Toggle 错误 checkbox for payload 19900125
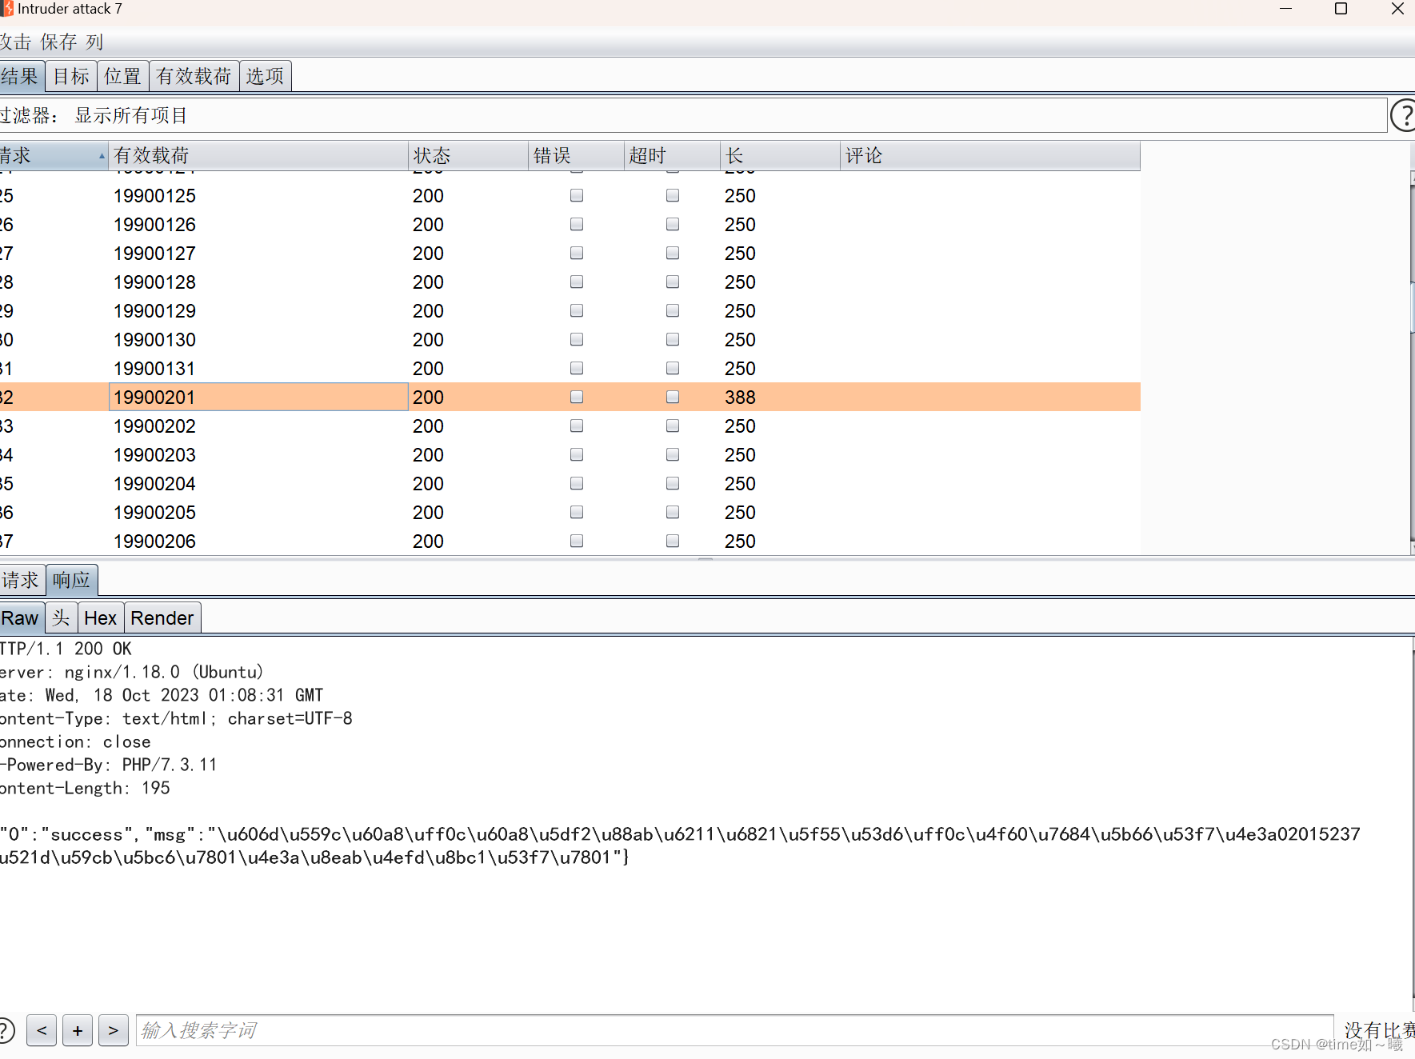 click(577, 195)
